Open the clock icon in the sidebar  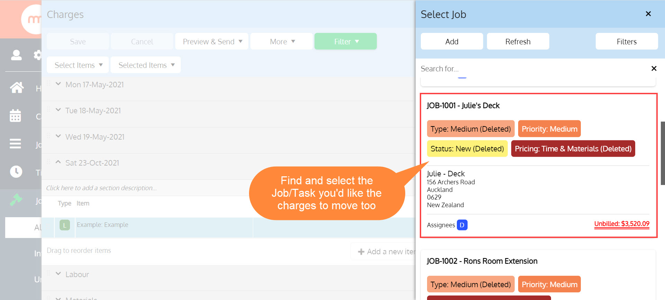[16, 171]
